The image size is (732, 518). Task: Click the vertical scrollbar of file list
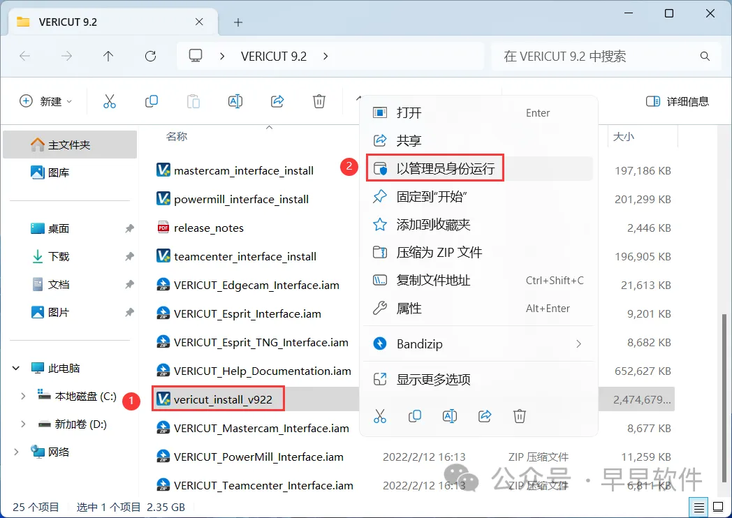724,397
